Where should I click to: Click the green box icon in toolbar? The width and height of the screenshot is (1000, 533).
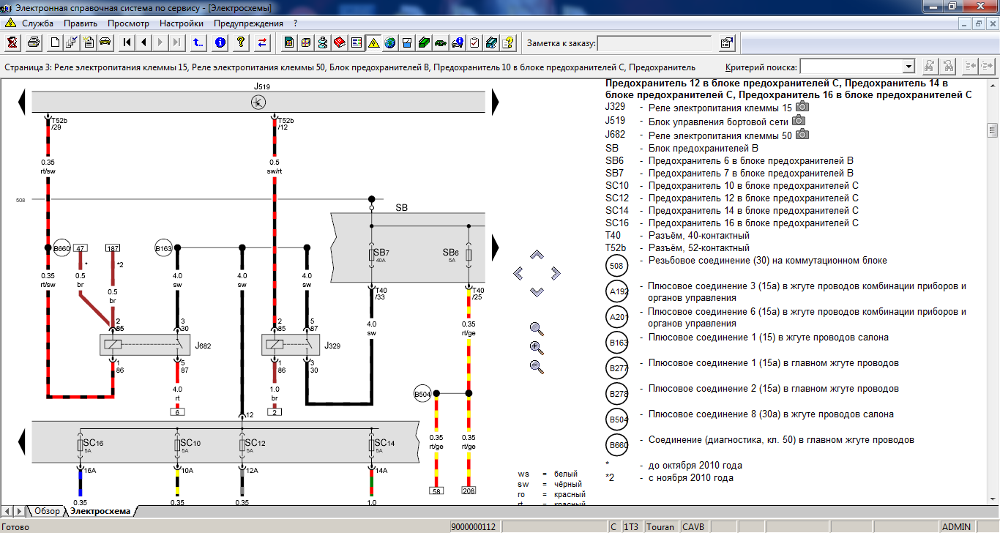[x=424, y=42]
